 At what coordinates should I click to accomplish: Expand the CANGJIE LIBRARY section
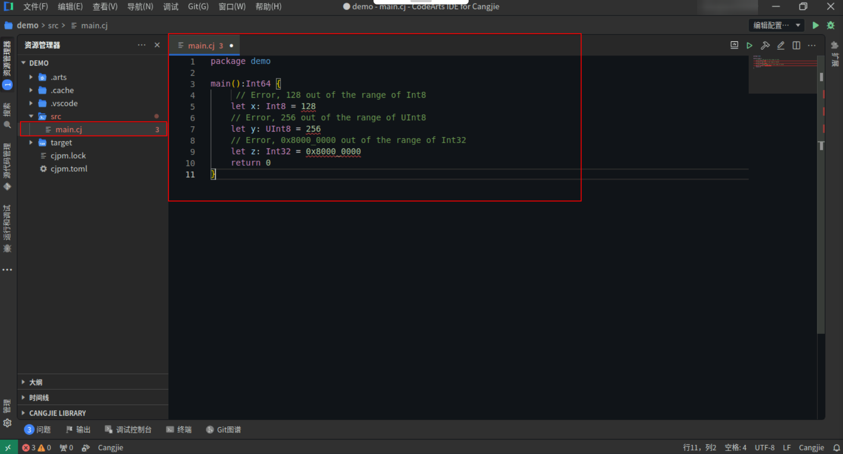pyautogui.click(x=92, y=413)
